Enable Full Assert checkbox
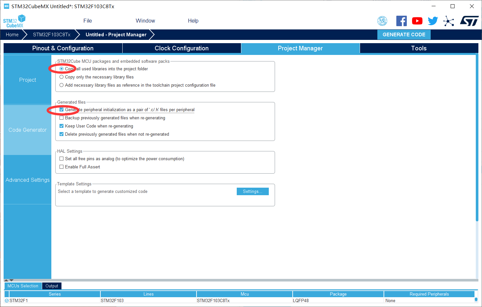The width and height of the screenshot is (482, 307). 61,167
